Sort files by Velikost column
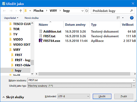 (128, 25)
